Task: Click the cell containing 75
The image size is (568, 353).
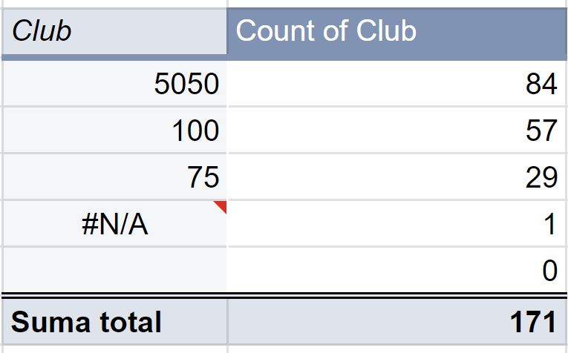Action: (x=115, y=176)
